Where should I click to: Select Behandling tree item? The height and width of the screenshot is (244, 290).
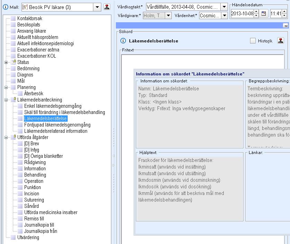click(x=35, y=175)
